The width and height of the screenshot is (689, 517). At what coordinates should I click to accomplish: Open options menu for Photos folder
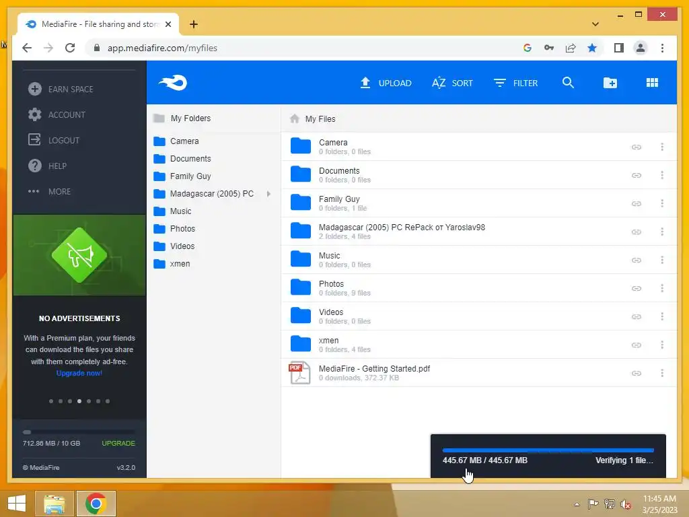coord(662,288)
